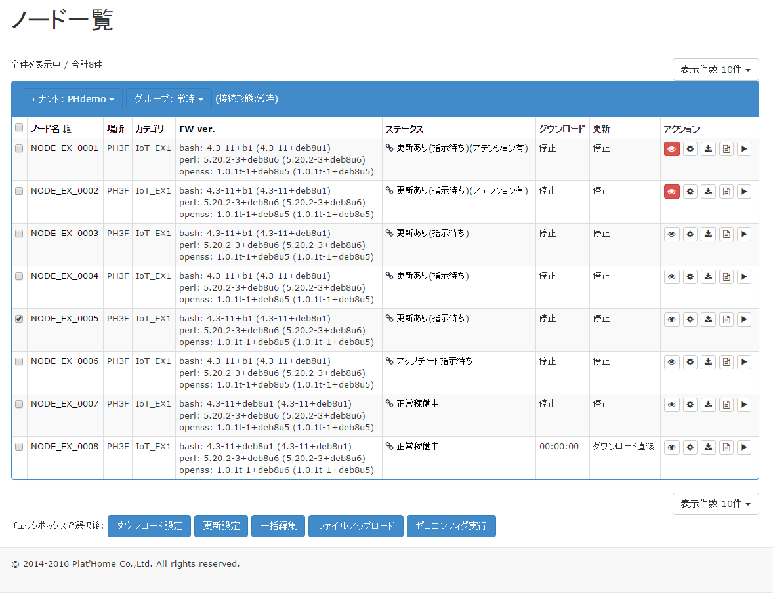
Task: Open the グループ: 常時 dropdown
Action: click(169, 99)
